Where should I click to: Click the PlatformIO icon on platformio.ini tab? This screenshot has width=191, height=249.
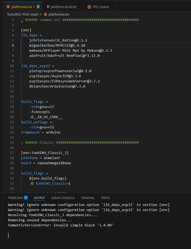[8, 6]
